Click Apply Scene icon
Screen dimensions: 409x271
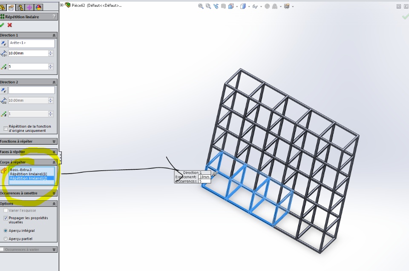pyautogui.click(x=275, y=6)
